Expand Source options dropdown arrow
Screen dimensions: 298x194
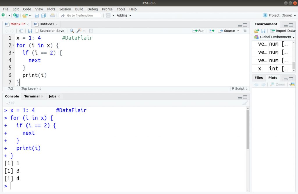click(238, 31)
